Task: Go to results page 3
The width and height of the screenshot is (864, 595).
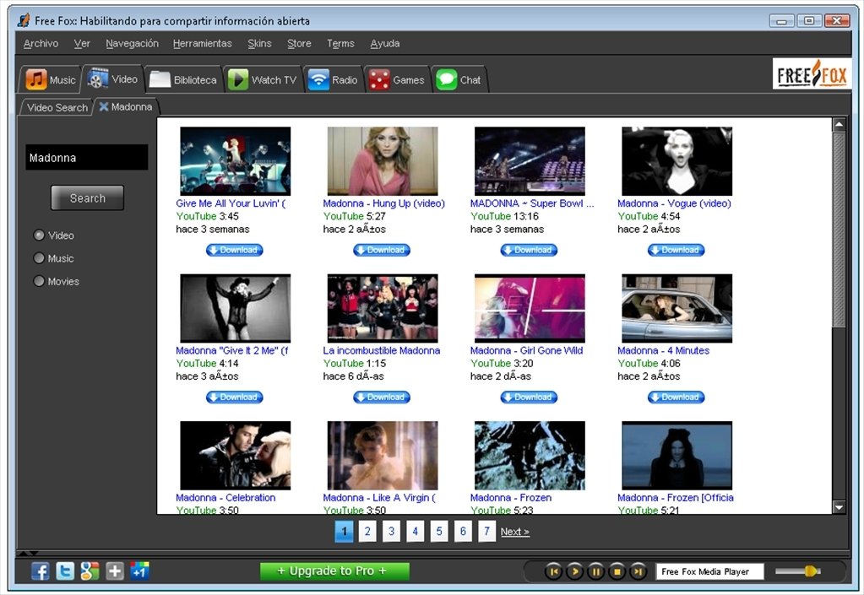Action: [x=391, y=531]
